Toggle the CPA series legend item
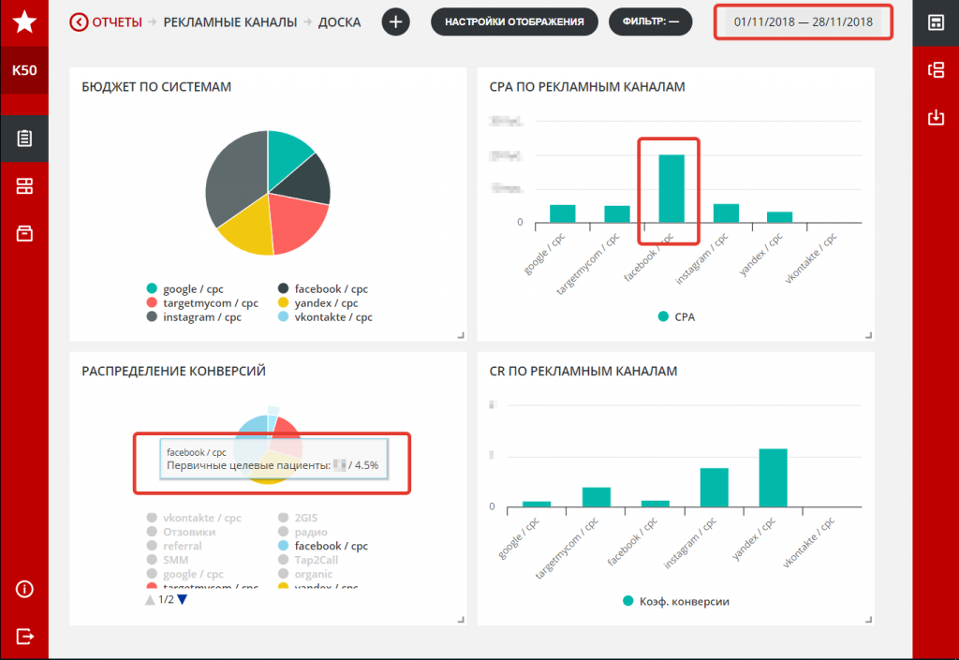Screen dimensions: 959x660 pos(676,316)
